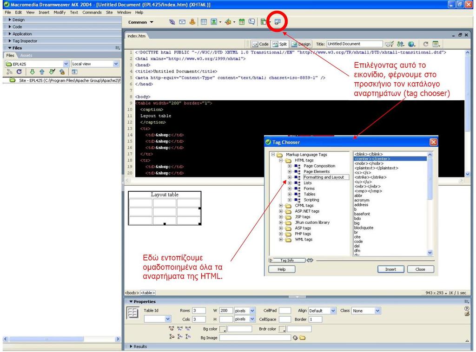
Task: Click the Help button in Tag Chooser
Action: 282,269
